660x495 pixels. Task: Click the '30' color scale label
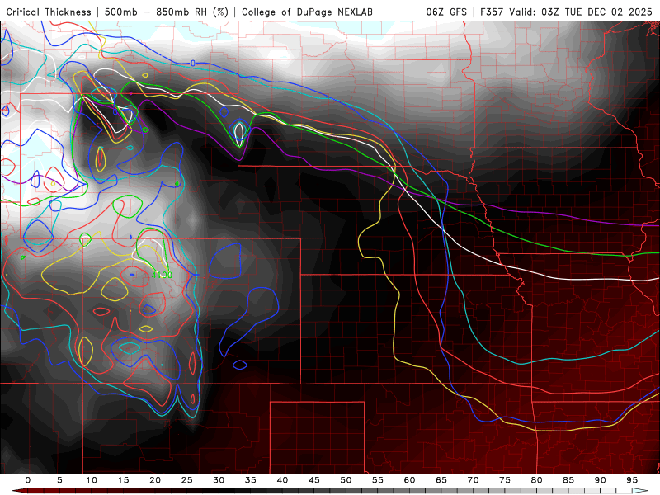coord(219,480)
